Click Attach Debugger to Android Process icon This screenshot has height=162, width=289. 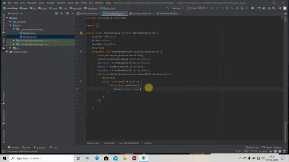pyautogui.click(x=242, y=8)
